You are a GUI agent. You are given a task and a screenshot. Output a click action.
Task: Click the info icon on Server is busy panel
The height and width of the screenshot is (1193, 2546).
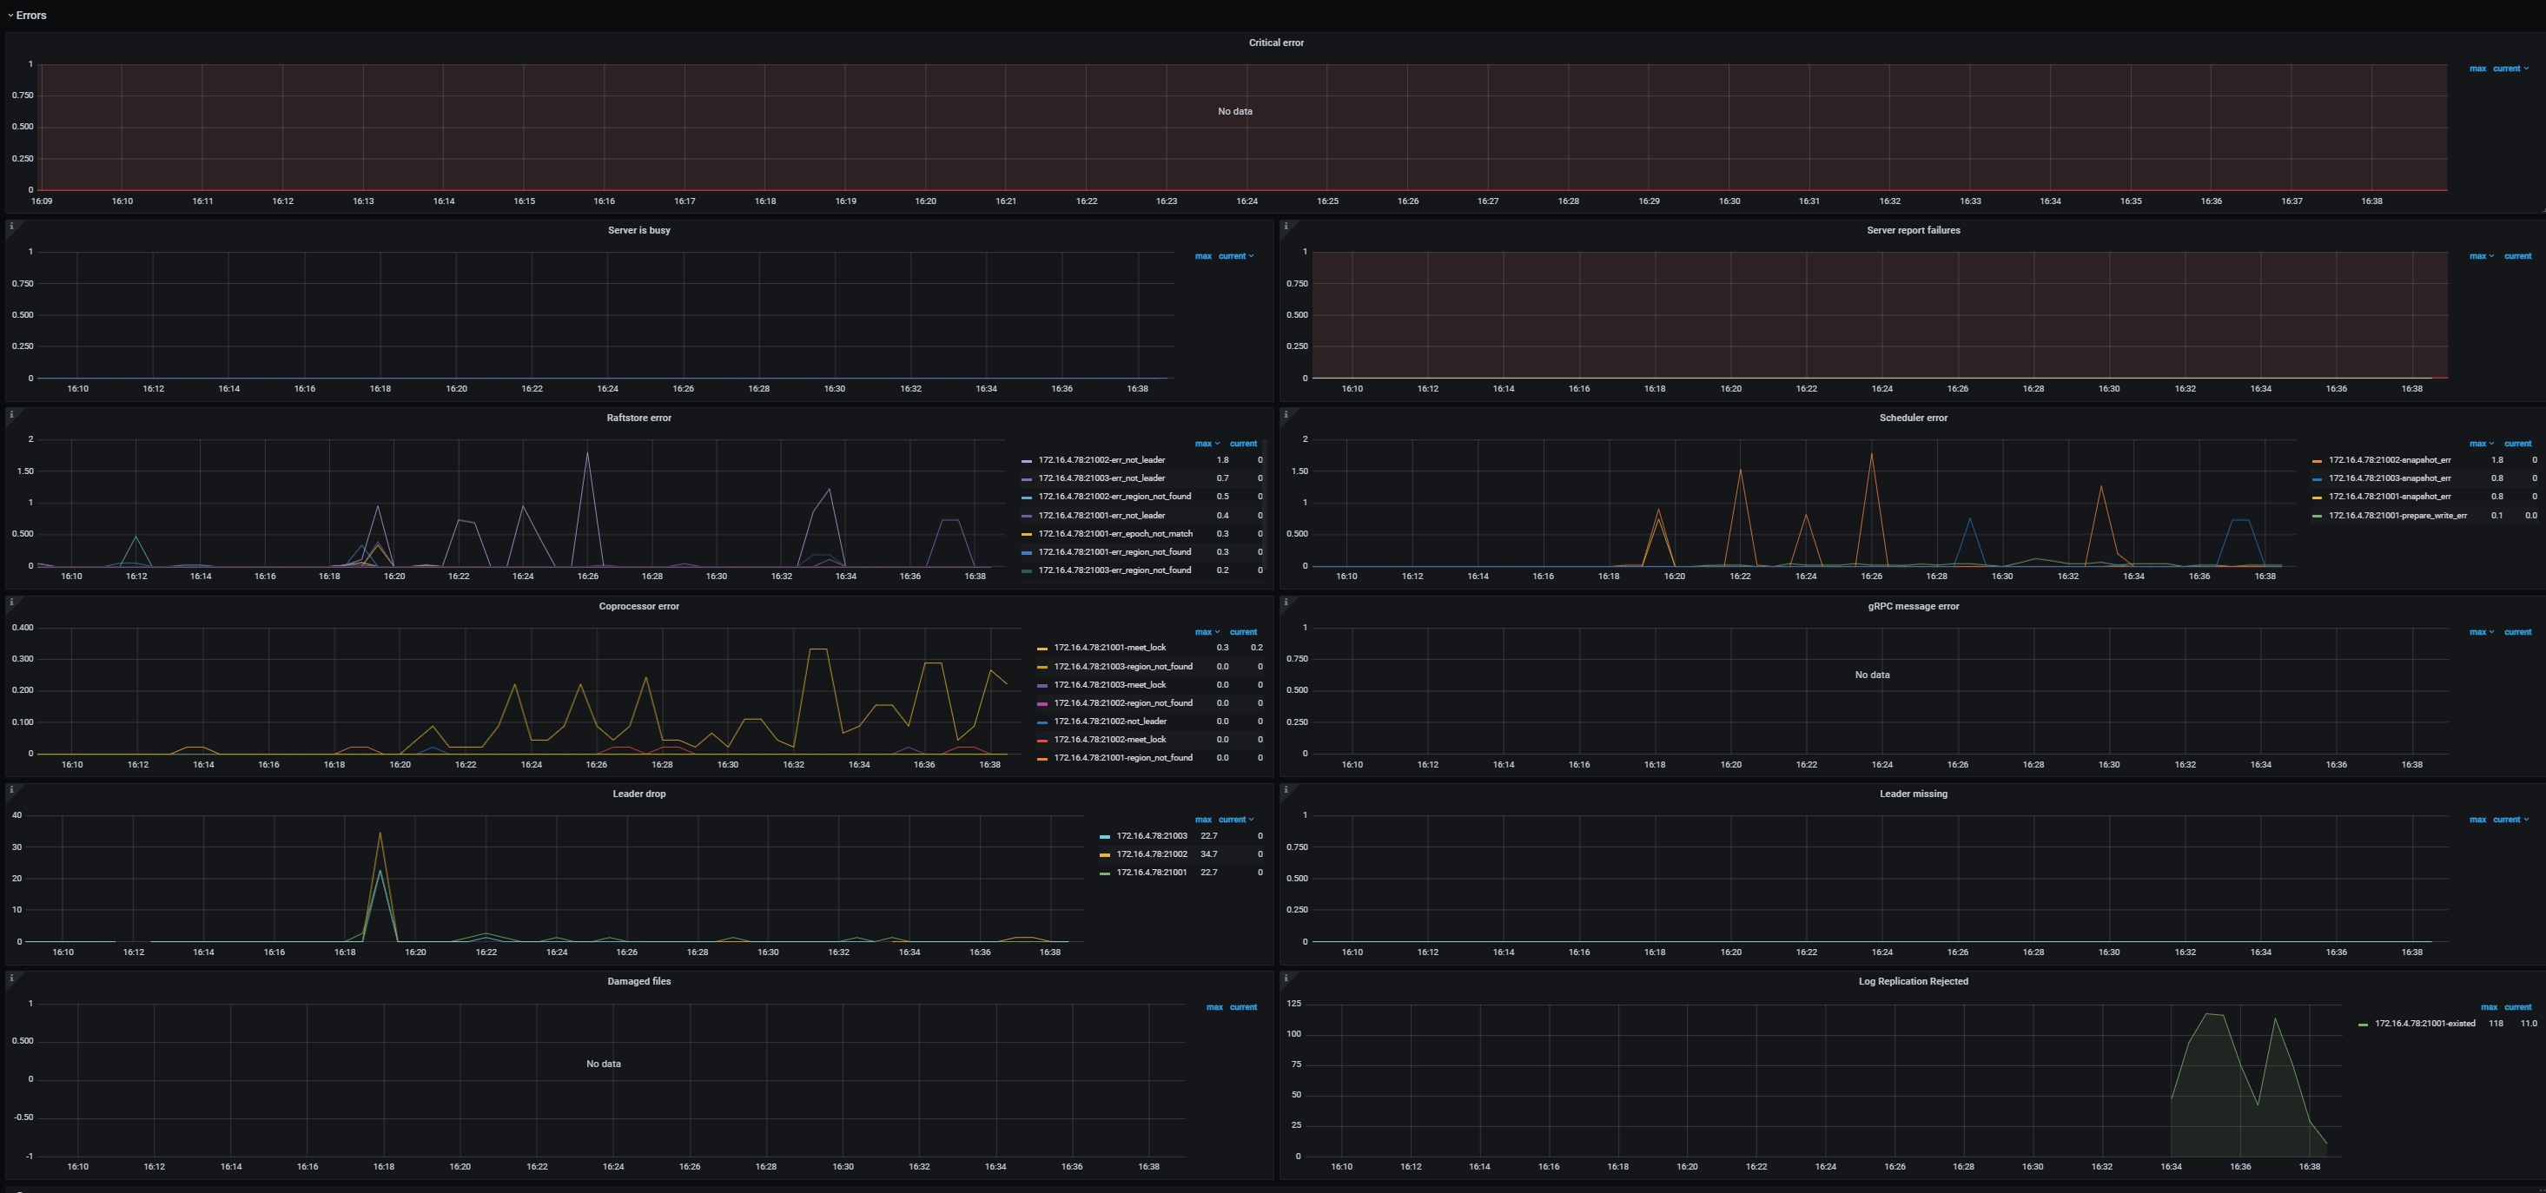tap(12, 225)
